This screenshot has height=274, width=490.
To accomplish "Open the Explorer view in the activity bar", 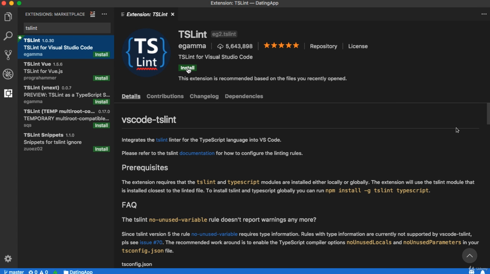I will click(x=8, y=17).
